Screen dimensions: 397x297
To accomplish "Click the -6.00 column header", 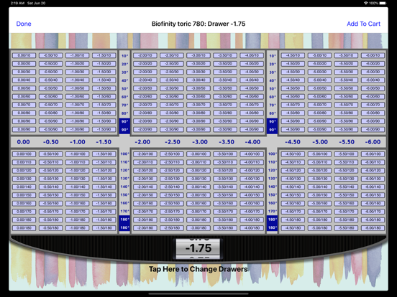I will (x=373, y=142).
